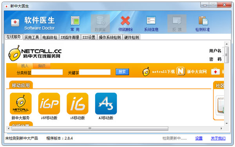Switch to the 实用工具 tab
The image size is (235, 147).
click(x=32, y=37)
